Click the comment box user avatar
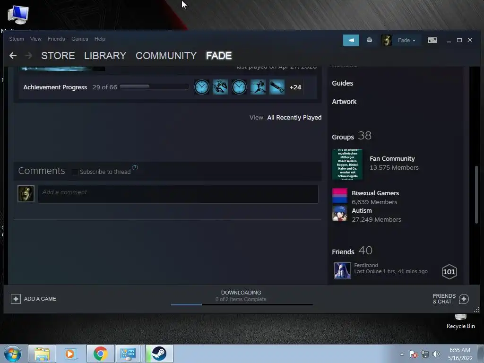This screenshot has height=363, width=484. 26,193
